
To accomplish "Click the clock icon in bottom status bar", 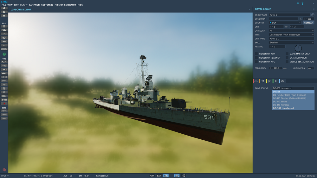I will click(x=184, y=176).
